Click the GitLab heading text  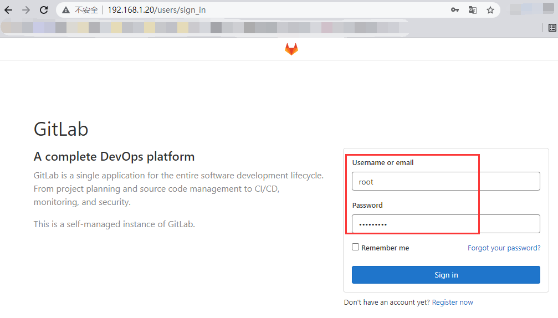pos(61,129)
